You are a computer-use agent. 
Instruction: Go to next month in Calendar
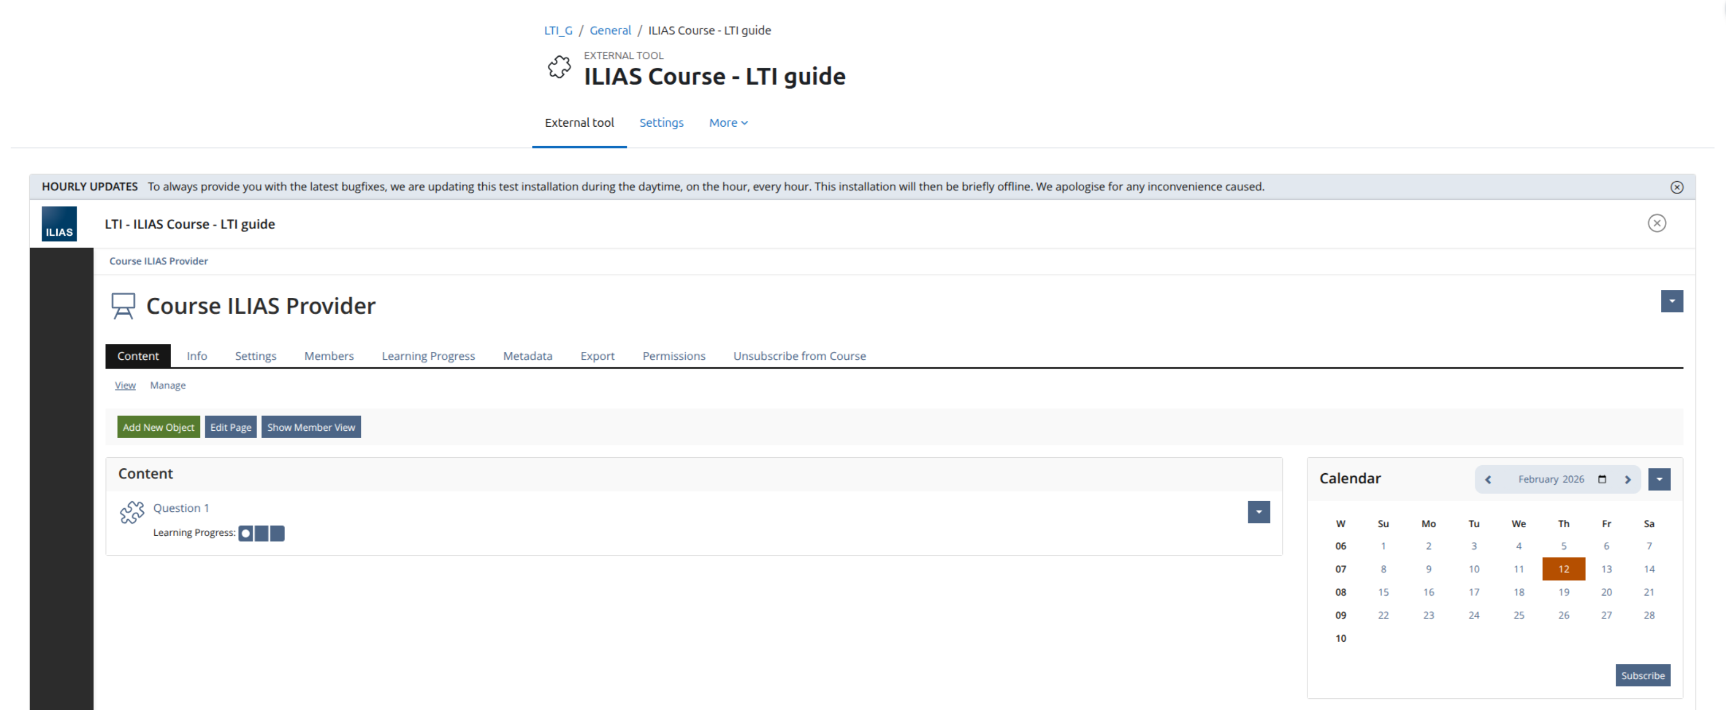pyautogui.click(x=1627, y=480)
